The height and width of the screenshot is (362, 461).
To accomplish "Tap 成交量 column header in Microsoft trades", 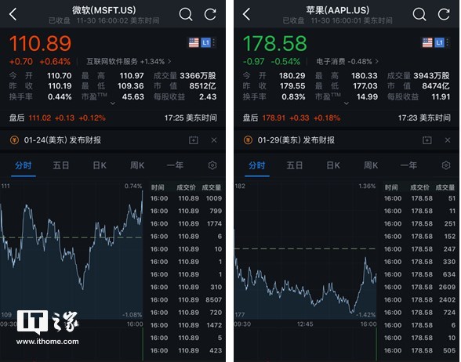I will pos(212,187).
